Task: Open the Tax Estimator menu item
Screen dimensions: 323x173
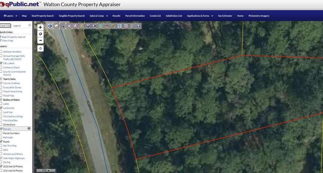Action: (225, 16)
